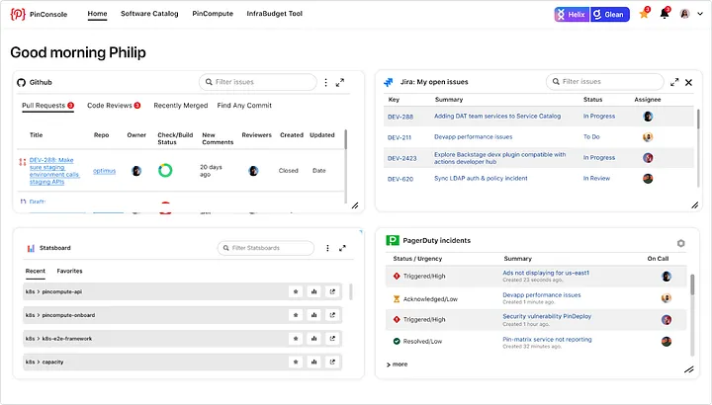The width and height of the screenshot is (712, 405).
Task: Open the optimus repo link
Action: [104, 171]
